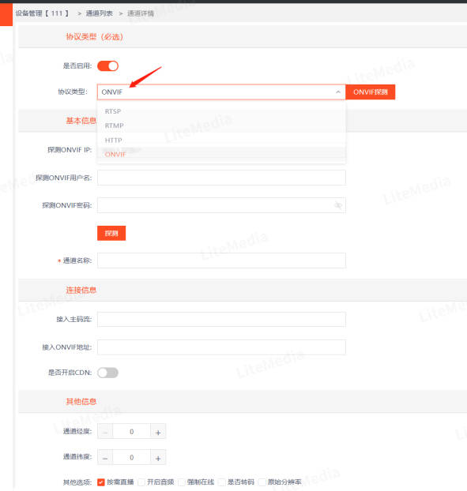467x491 pixels.
Task: Collapse dropdown using the chevron arrow
Action: 338,92
